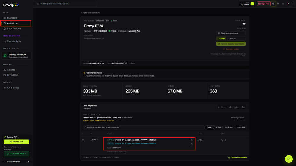Expand the user avatar menu chevron
The height and width of the screenshot is (166, 296).
292,4
